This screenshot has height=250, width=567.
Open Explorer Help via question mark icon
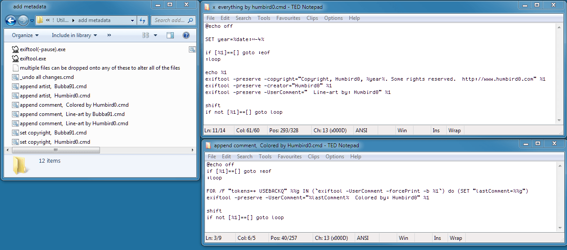tap(186, 35)
